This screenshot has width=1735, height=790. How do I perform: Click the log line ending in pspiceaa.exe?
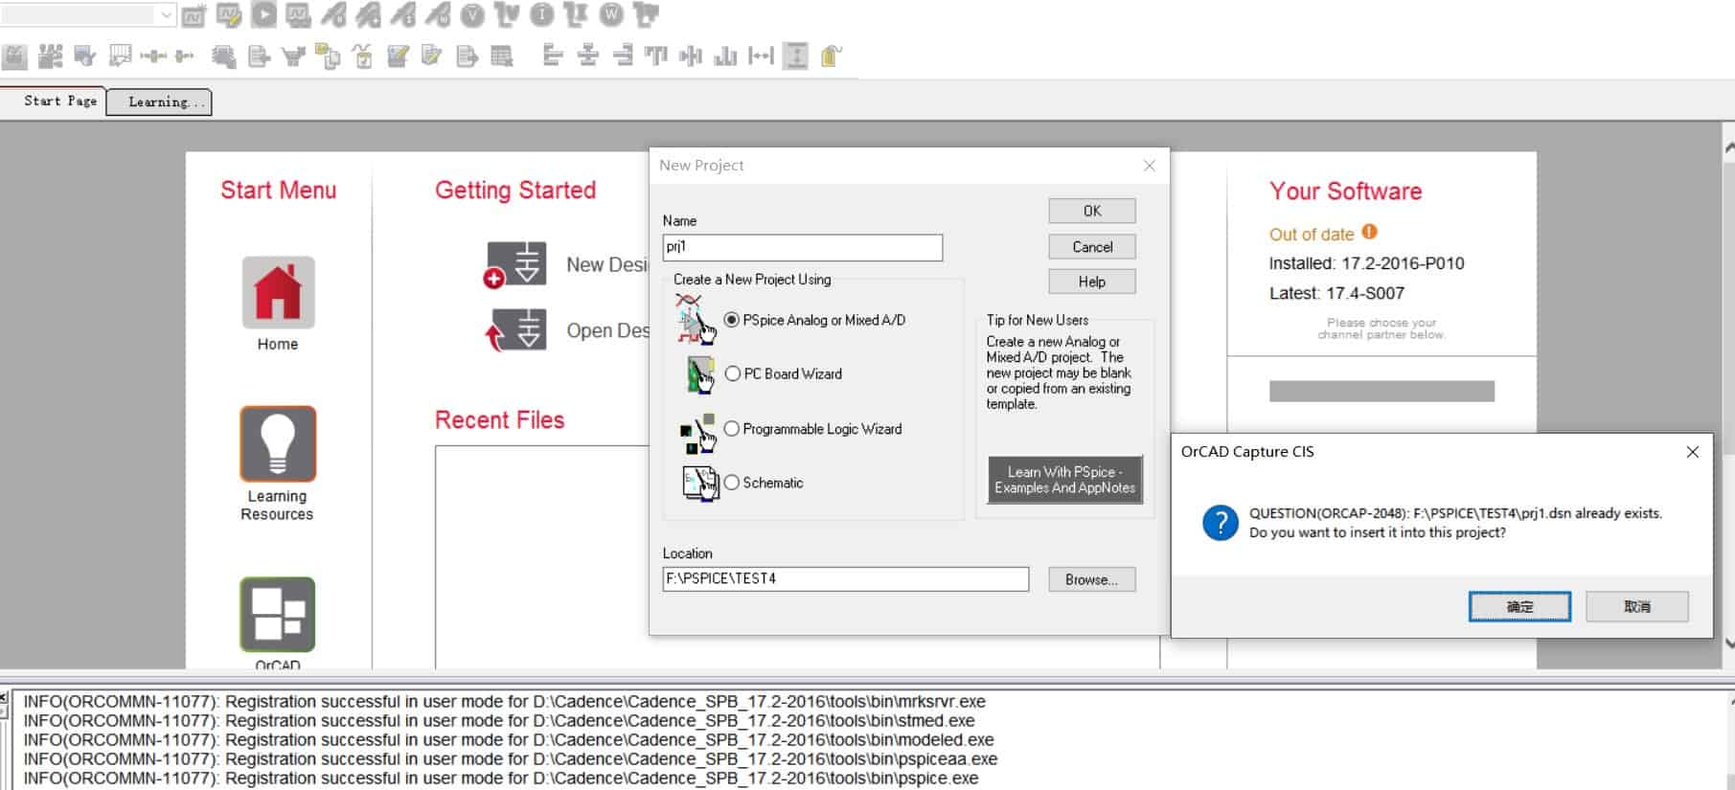pos(511,759)
